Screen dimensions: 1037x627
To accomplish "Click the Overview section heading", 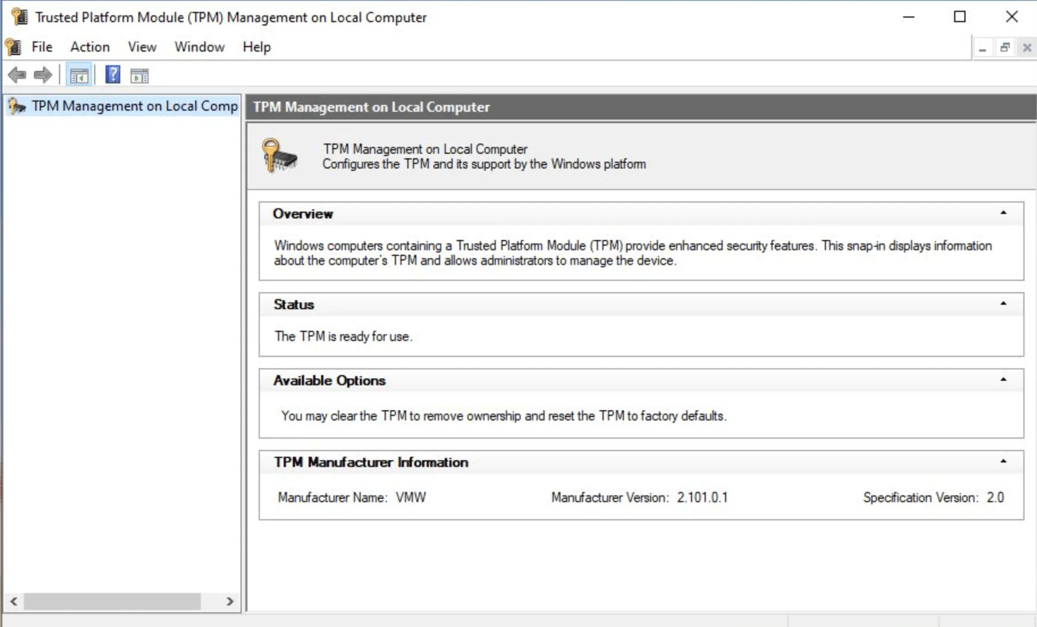I will (303, 214).
